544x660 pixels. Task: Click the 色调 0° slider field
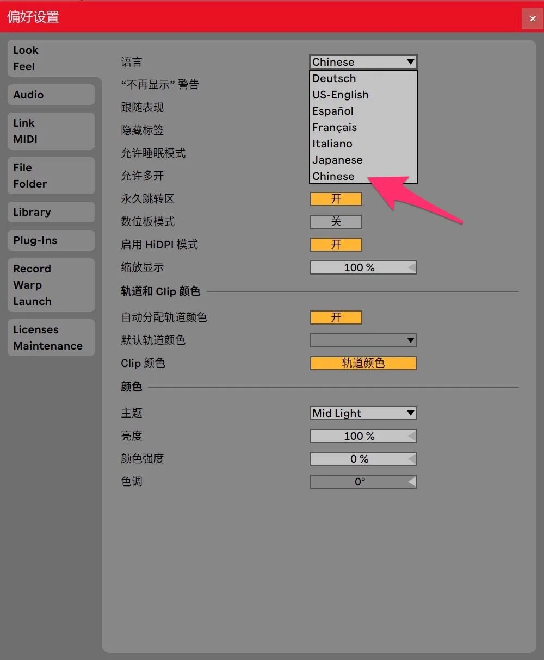(363, 482)
